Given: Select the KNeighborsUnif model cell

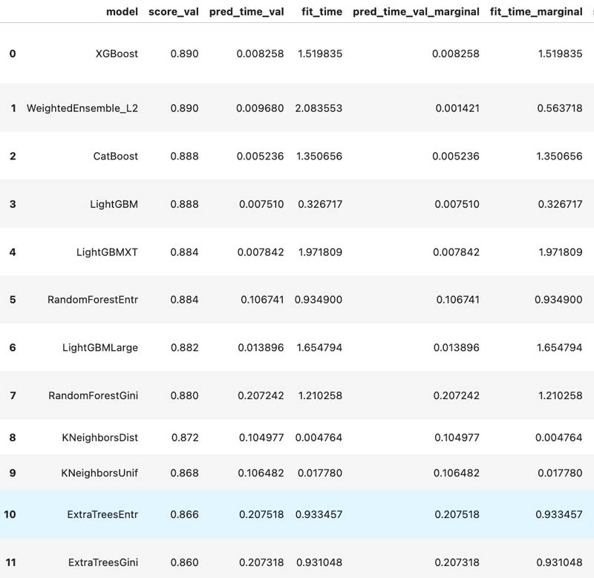Looking at the screenshot, I should [x=99, y=473].
